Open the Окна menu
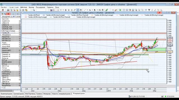179x100 pixels. 57,7
